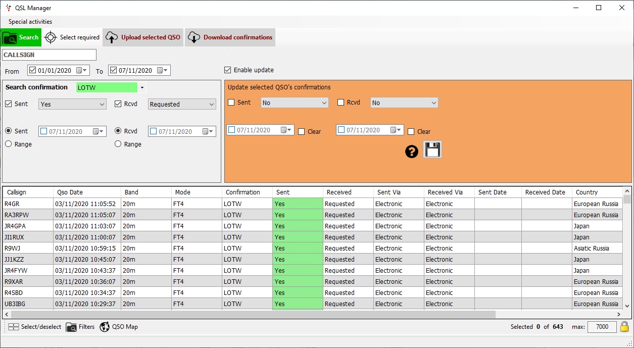Open the Rcvd 'Requested' search dropdown
The image size is (634, 348).
pos(182,104)
